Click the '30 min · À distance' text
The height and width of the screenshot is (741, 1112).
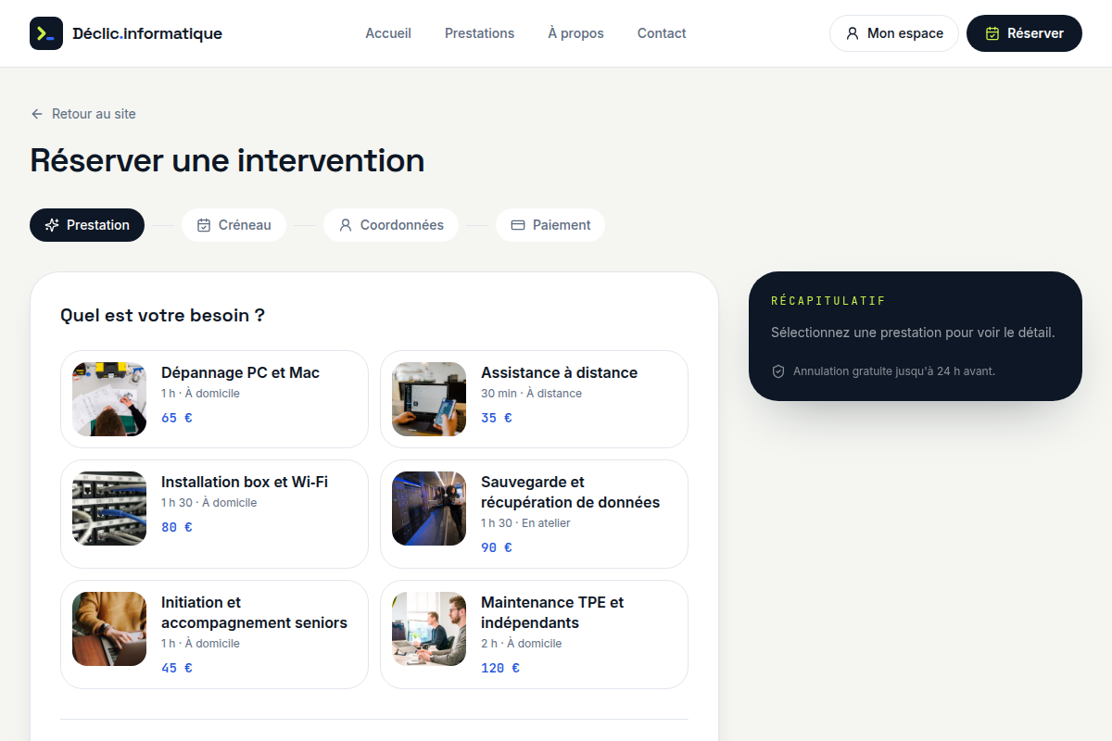pos(532,394)
